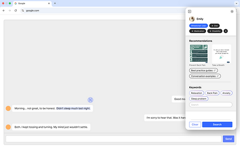240x155 pixels.
Task: Select the Back Pain keyword
Action: click(212, 93)
